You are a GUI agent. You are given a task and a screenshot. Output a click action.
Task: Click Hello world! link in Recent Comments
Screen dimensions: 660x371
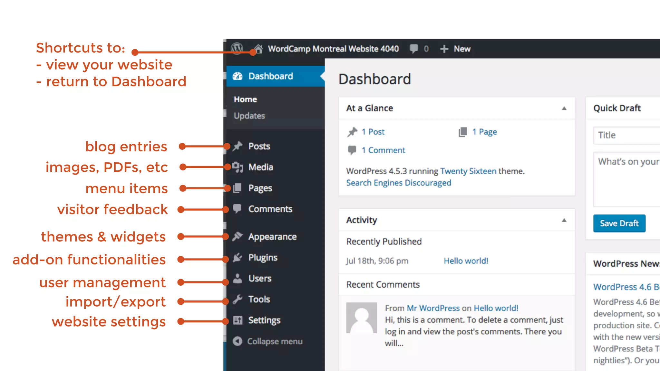point(496,308)
